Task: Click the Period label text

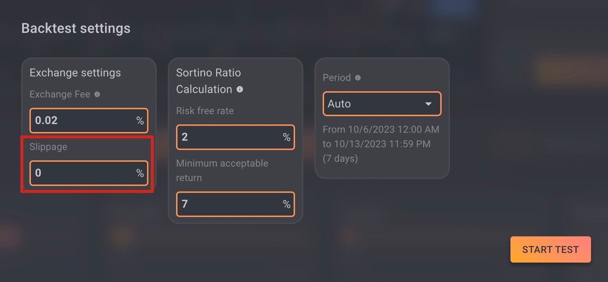Action: (x=337, y=78)
